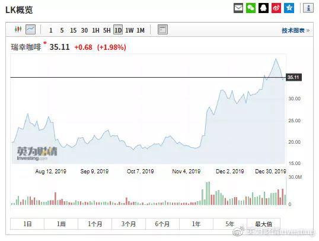Choose the 6个月 time range
The height and width of the screenshot is (241, 319).
[162, 224]
